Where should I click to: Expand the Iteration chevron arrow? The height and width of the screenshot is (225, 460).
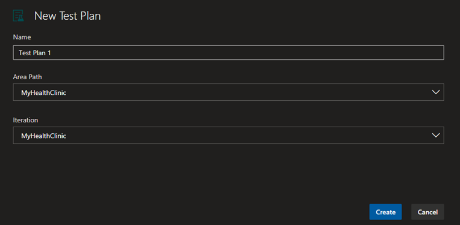[436, 135]
